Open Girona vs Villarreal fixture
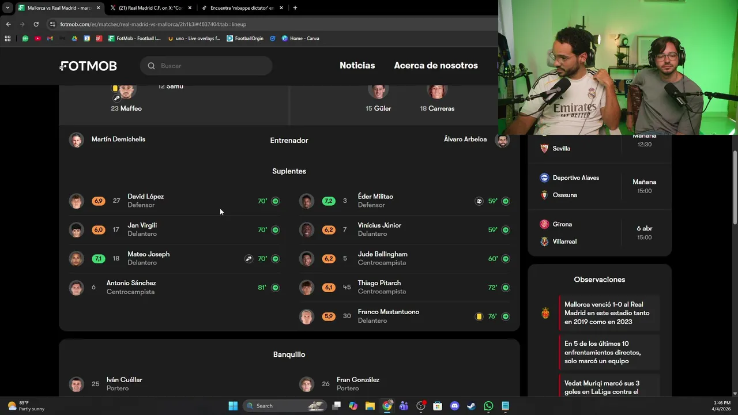 coord(600,233)
